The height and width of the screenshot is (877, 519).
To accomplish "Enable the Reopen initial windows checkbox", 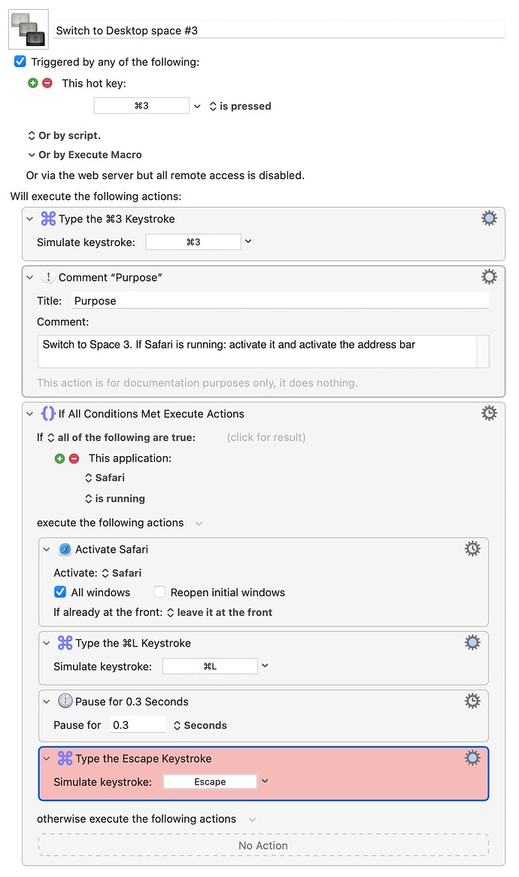I will (159, 592).
